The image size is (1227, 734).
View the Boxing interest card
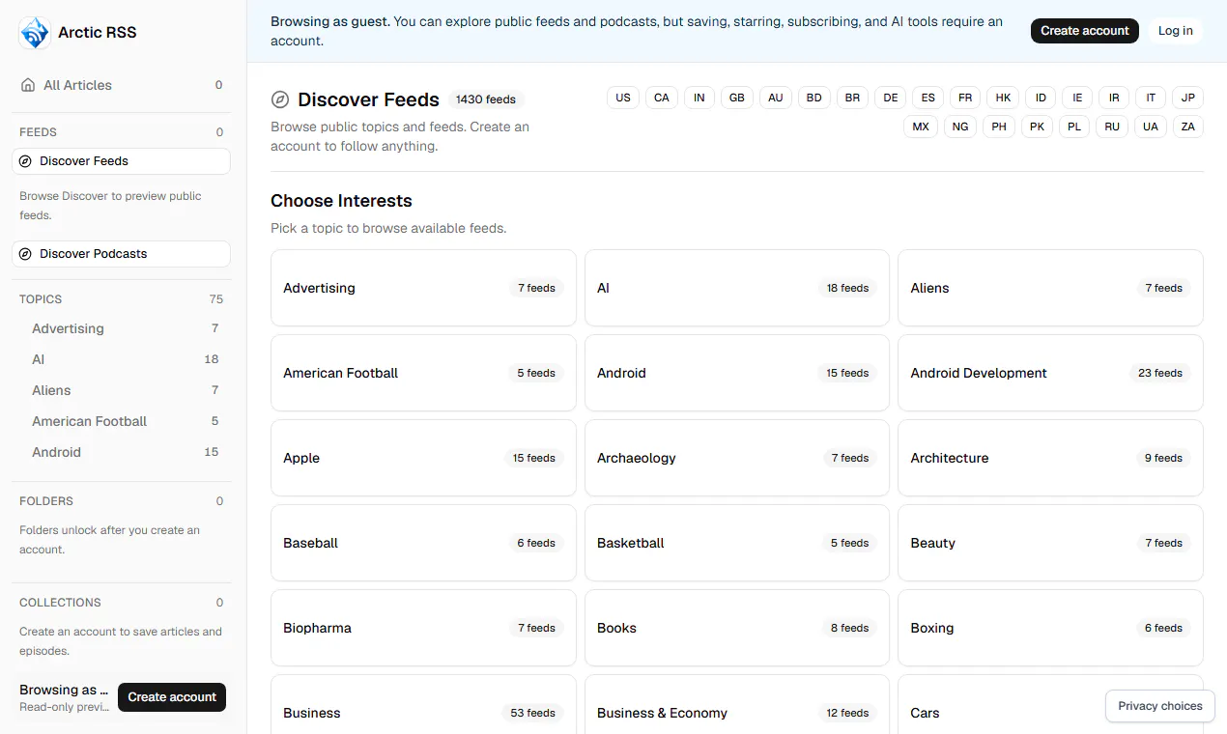1050,628
